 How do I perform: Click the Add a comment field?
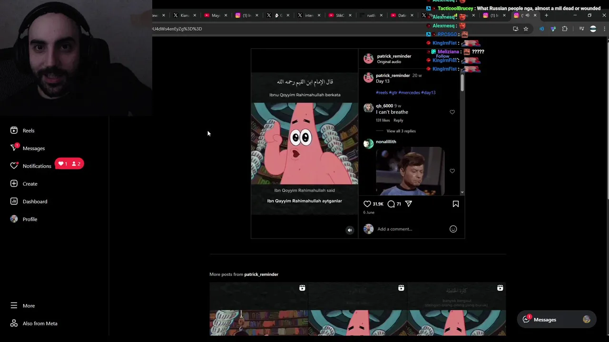click(412, 229)
